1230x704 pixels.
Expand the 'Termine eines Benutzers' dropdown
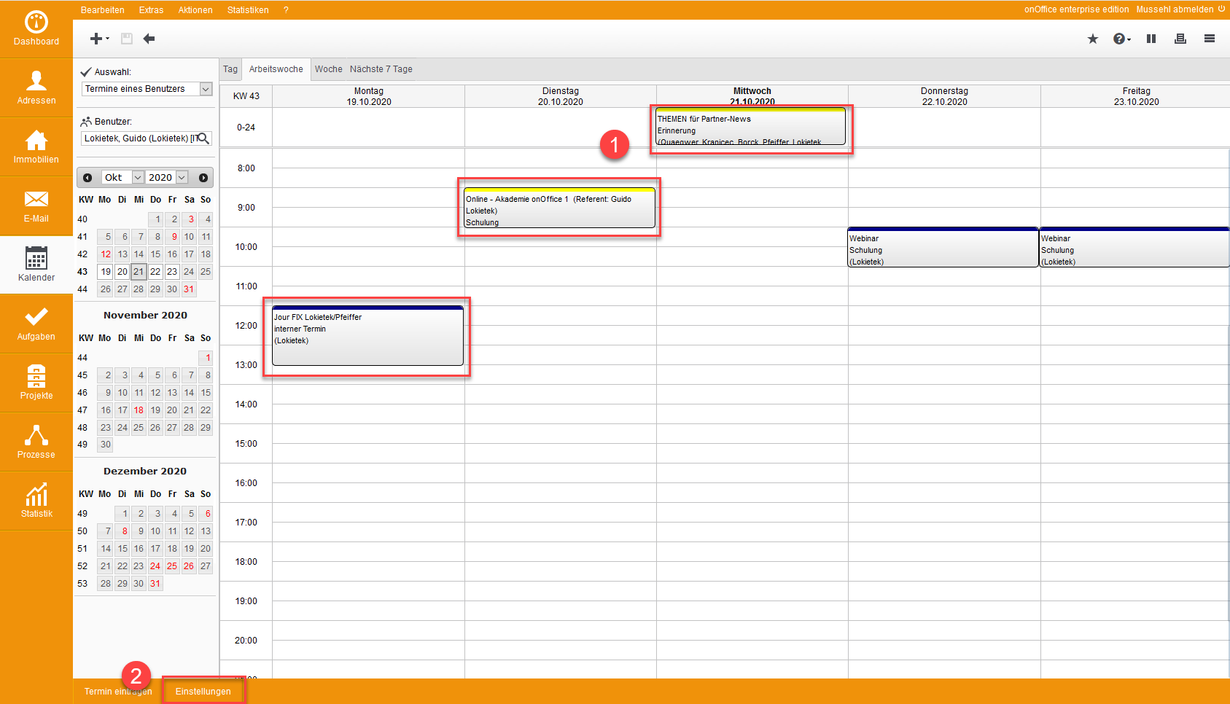pyautogui.click(x=206, y=89)
